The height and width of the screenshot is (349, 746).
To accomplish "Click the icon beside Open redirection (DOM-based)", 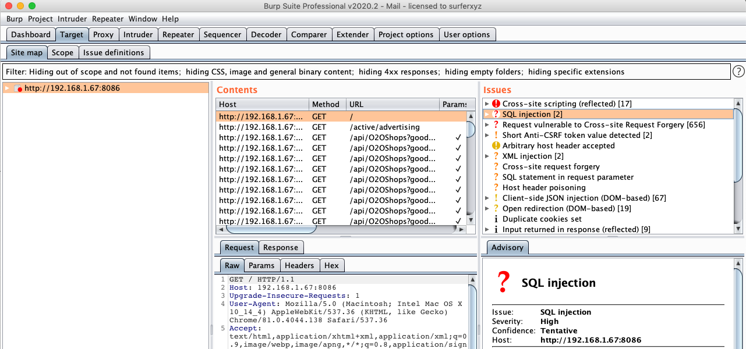I will (x=496, y=208).
